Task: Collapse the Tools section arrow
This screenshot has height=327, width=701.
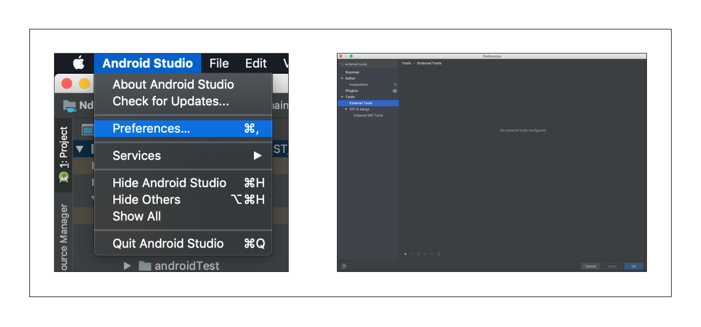Action: (342, 97)
